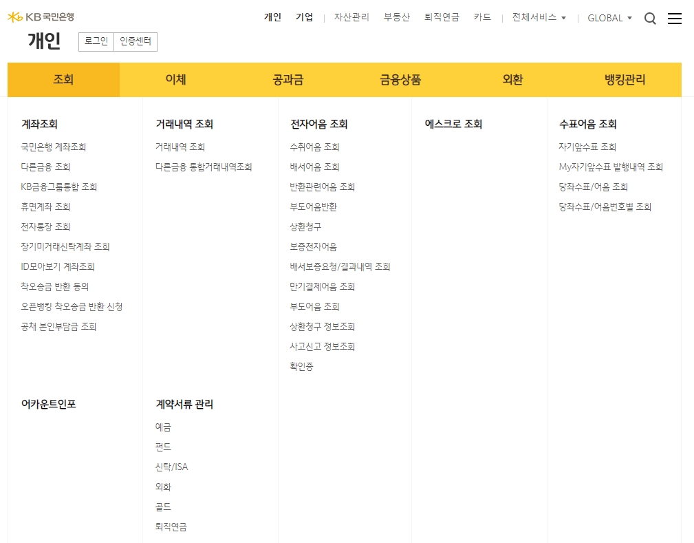The height and width of the screenshot is (543, 694).
Task: Open the 카드 section
Action: (x=482, y=17)
